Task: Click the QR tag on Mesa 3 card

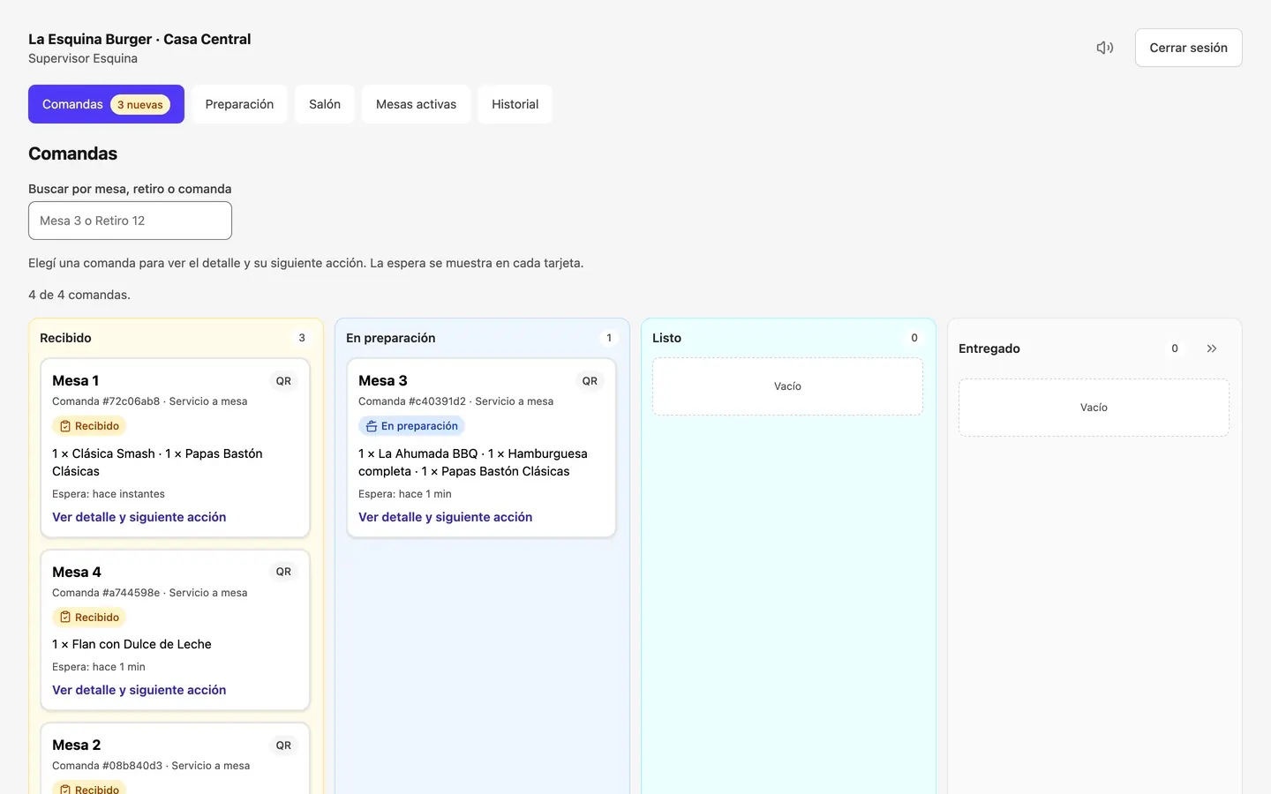Action: 590,381
